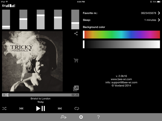Tap the 'Bristol to London' song title
Image resolution: width=162 pixels, height=121 pixels.
click(x=40, y=98)
